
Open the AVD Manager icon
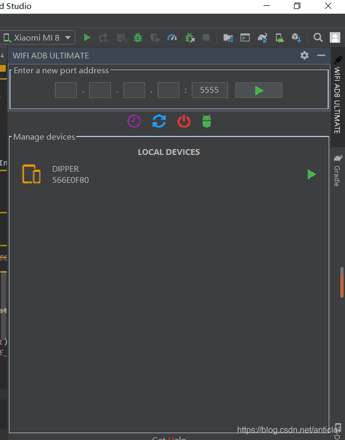click(x=279, y=37)
